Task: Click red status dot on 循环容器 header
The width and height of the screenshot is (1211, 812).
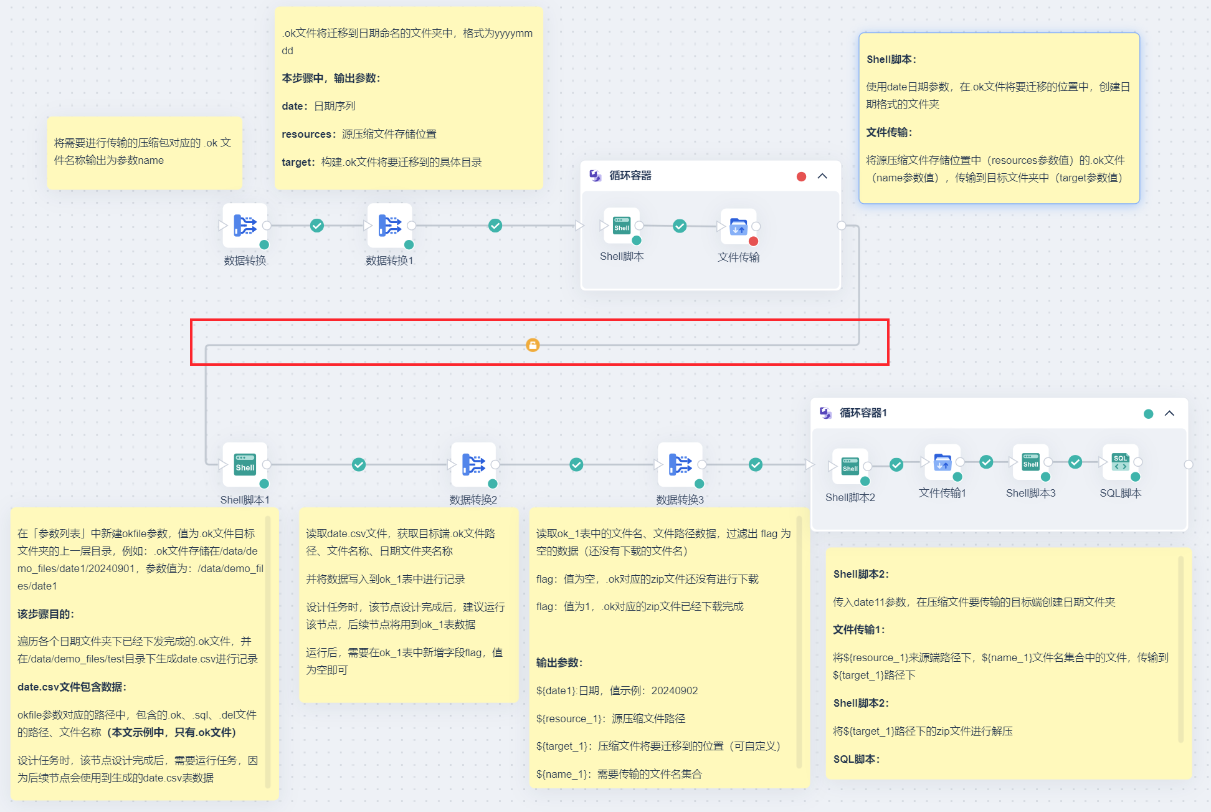Action: tap(801, 176)
